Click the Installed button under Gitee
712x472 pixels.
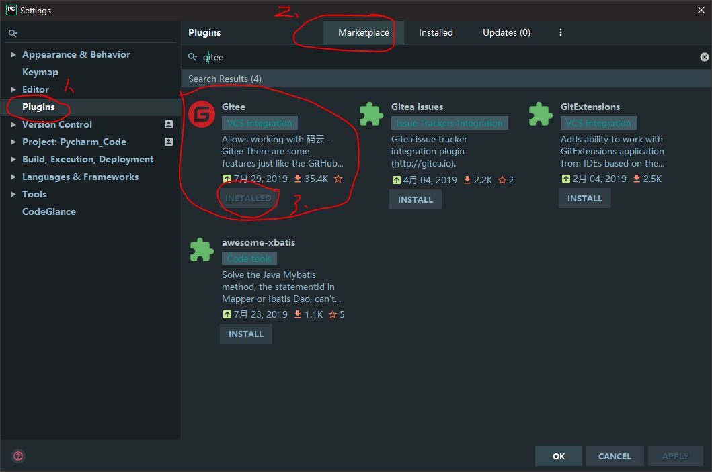(x=248, y=199)
